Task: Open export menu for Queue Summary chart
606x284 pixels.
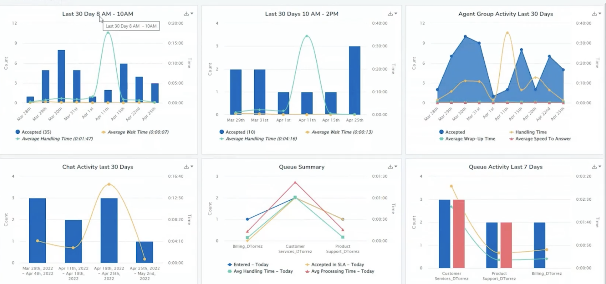Action: coord(392,167)
